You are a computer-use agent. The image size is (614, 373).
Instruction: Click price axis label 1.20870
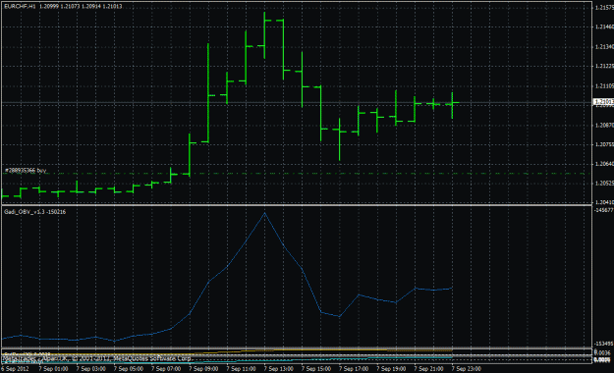(x=604, y=126)
